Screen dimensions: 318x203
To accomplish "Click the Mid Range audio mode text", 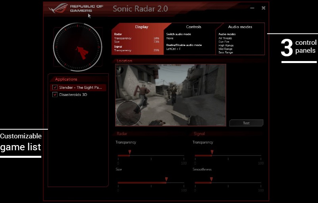I will click(x=225, y=49).
